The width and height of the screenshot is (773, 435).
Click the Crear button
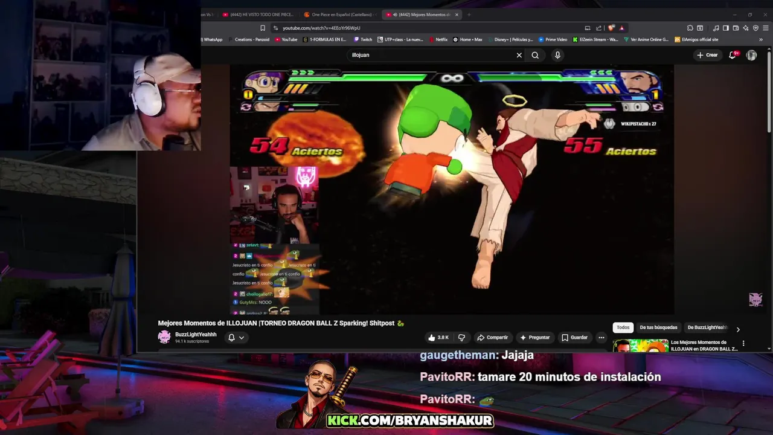(x=707, y=55)
